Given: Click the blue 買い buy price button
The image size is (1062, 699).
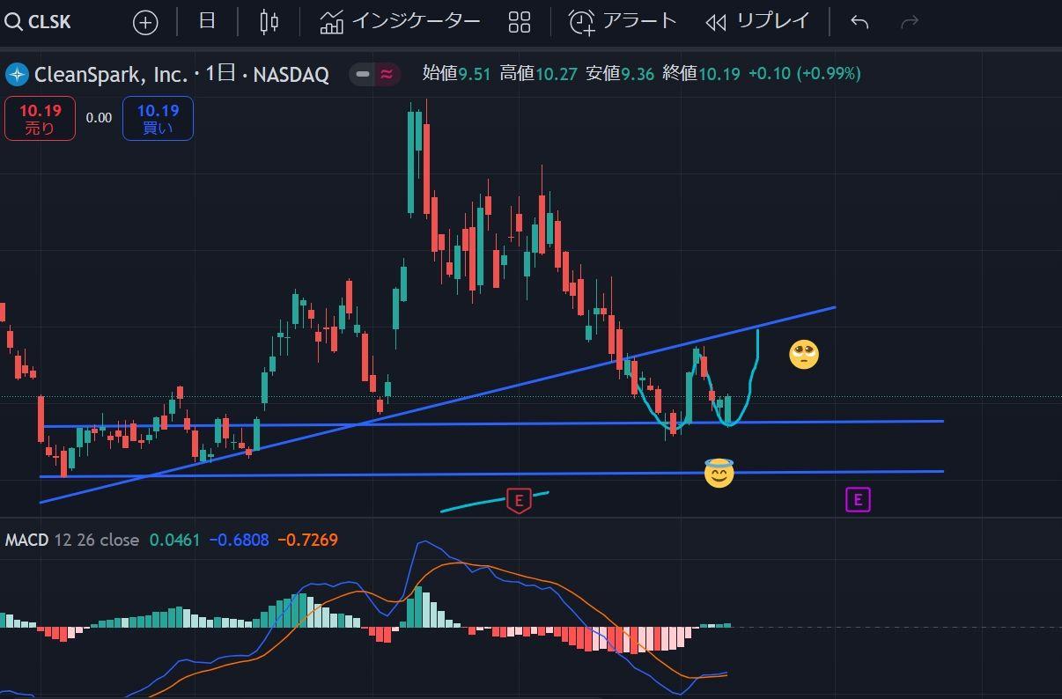Looking at the screenshot, I should [158, 119].
